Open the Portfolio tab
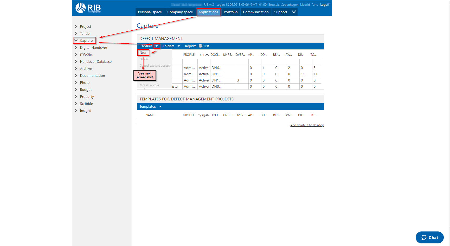The width and height of the screenshot is (450, 246). (x=230, y=12)
